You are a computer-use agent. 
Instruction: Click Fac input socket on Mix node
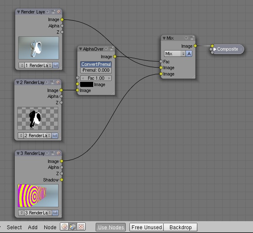161,61
